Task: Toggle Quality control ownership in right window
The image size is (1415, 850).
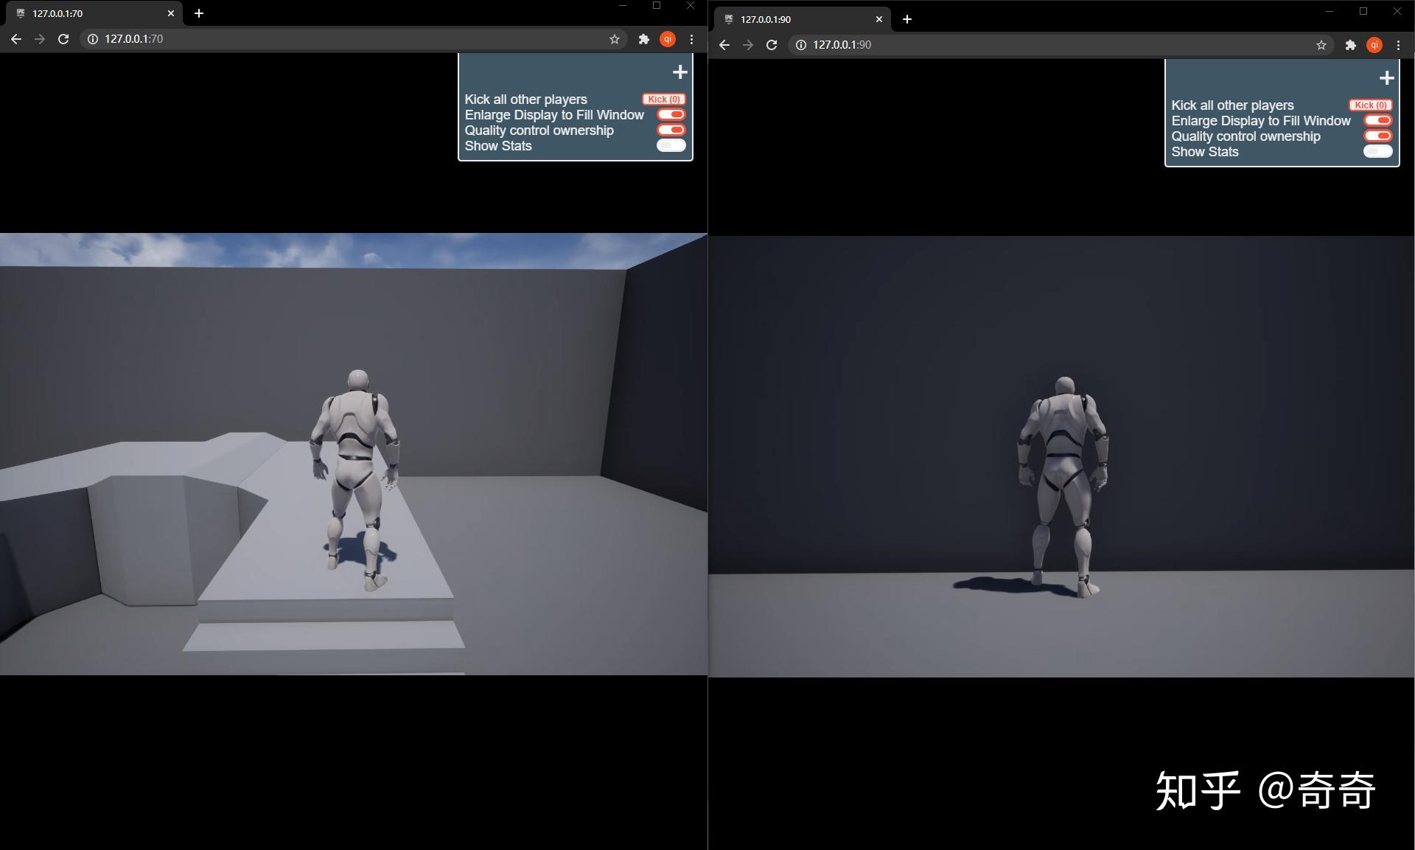Action: click(x=1377, y=136)
